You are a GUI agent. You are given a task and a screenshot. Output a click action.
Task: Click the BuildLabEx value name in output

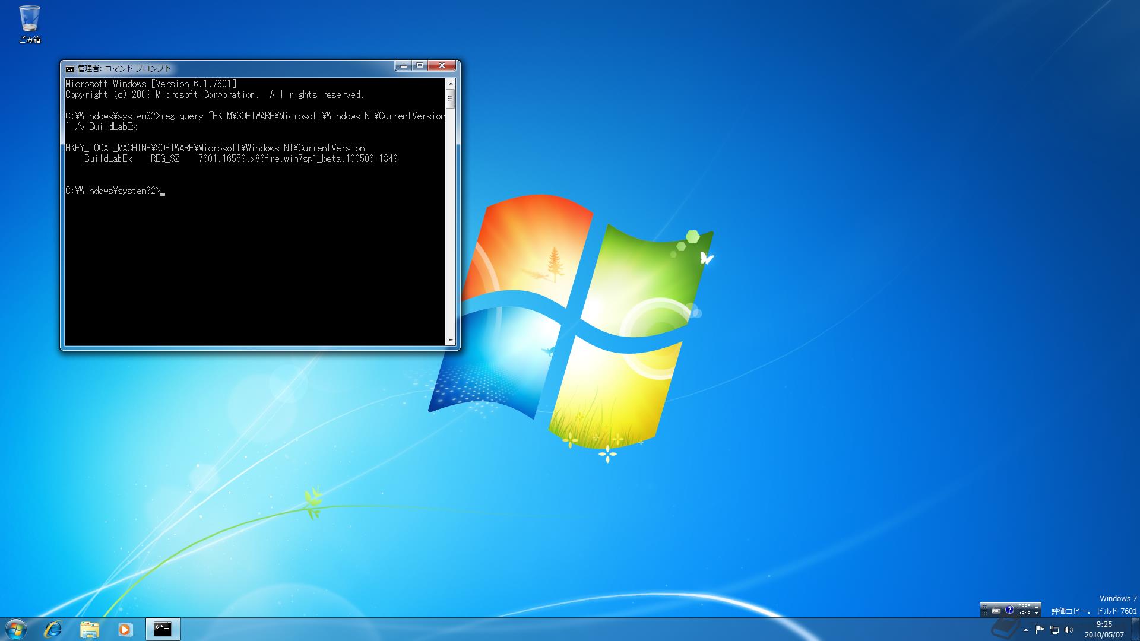[x=108, y=158]
